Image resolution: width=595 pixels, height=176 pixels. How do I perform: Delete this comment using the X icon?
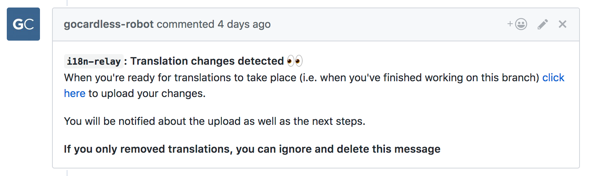[x=563, y=24]
